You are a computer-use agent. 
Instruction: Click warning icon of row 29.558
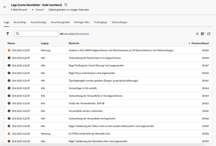tap(9, 134)
